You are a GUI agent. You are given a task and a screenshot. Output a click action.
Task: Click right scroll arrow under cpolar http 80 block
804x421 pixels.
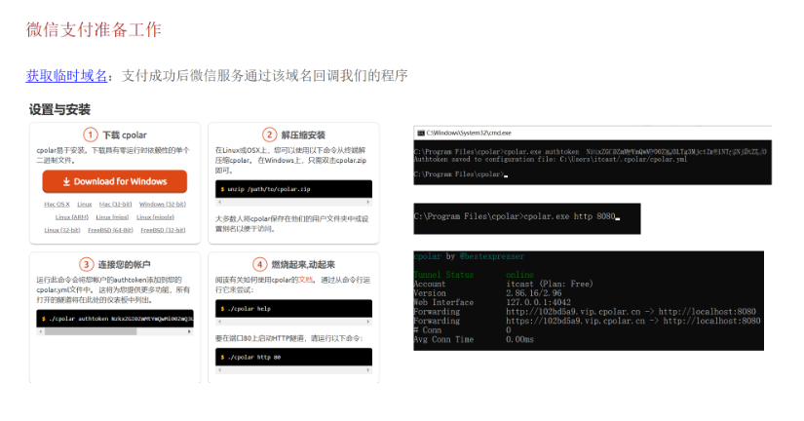click(x=368, y=369)
